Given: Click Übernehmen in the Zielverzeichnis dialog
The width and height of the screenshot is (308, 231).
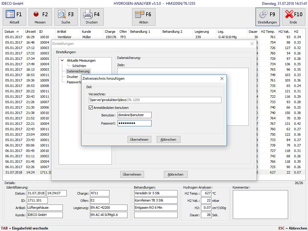Looking at the screenshot, I should 139,140.
